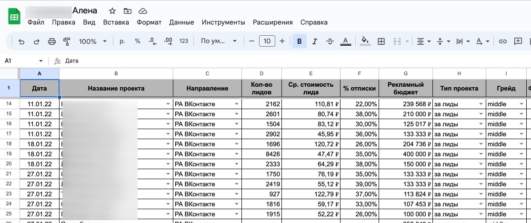
Task: Click the select-all corner box
Action: coord(10,73)
